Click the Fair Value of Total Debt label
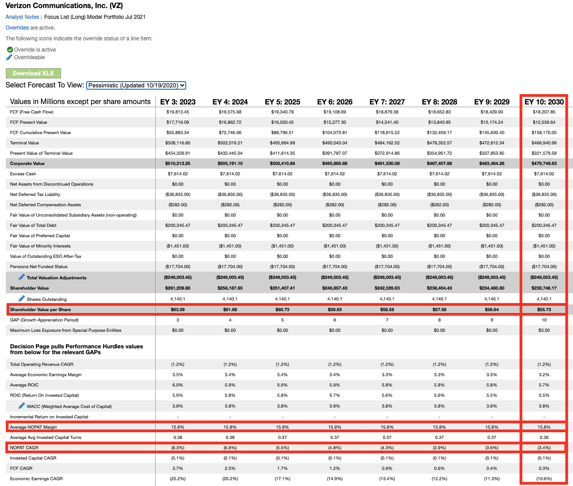The image size is (573, 486). click(x=33, y=226)
